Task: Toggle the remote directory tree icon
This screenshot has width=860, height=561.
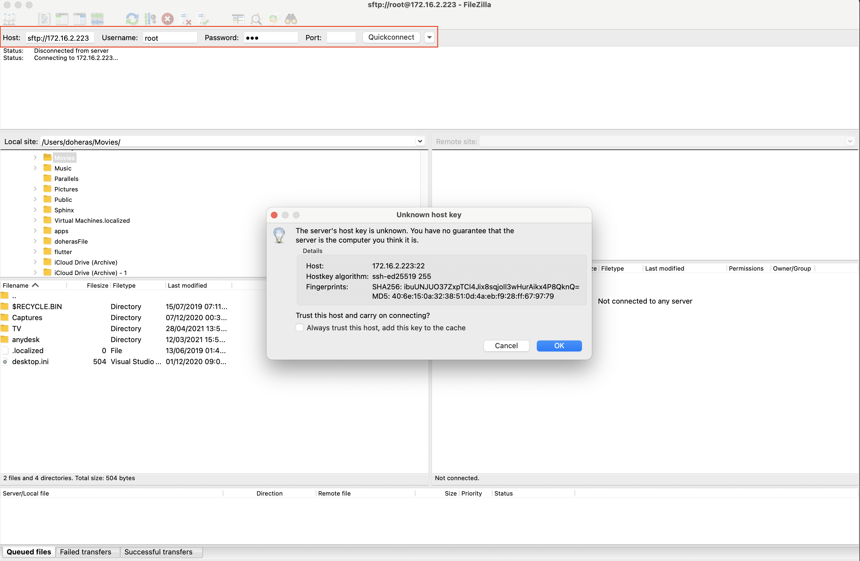Action: tap(80, 19)
